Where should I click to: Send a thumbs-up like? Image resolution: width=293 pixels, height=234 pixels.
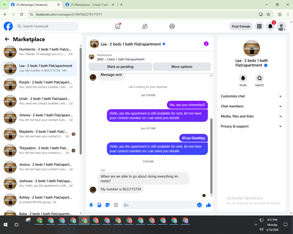pos(209,205)
